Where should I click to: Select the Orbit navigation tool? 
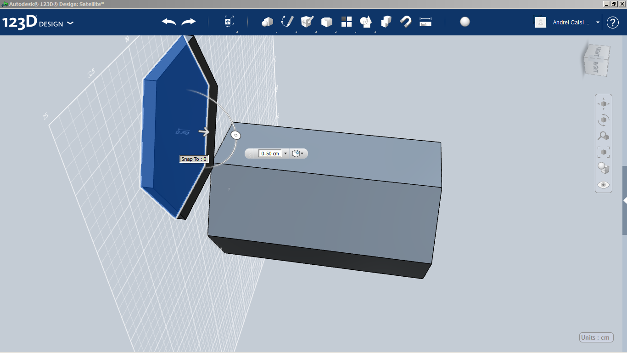click(x=604, y=120)
